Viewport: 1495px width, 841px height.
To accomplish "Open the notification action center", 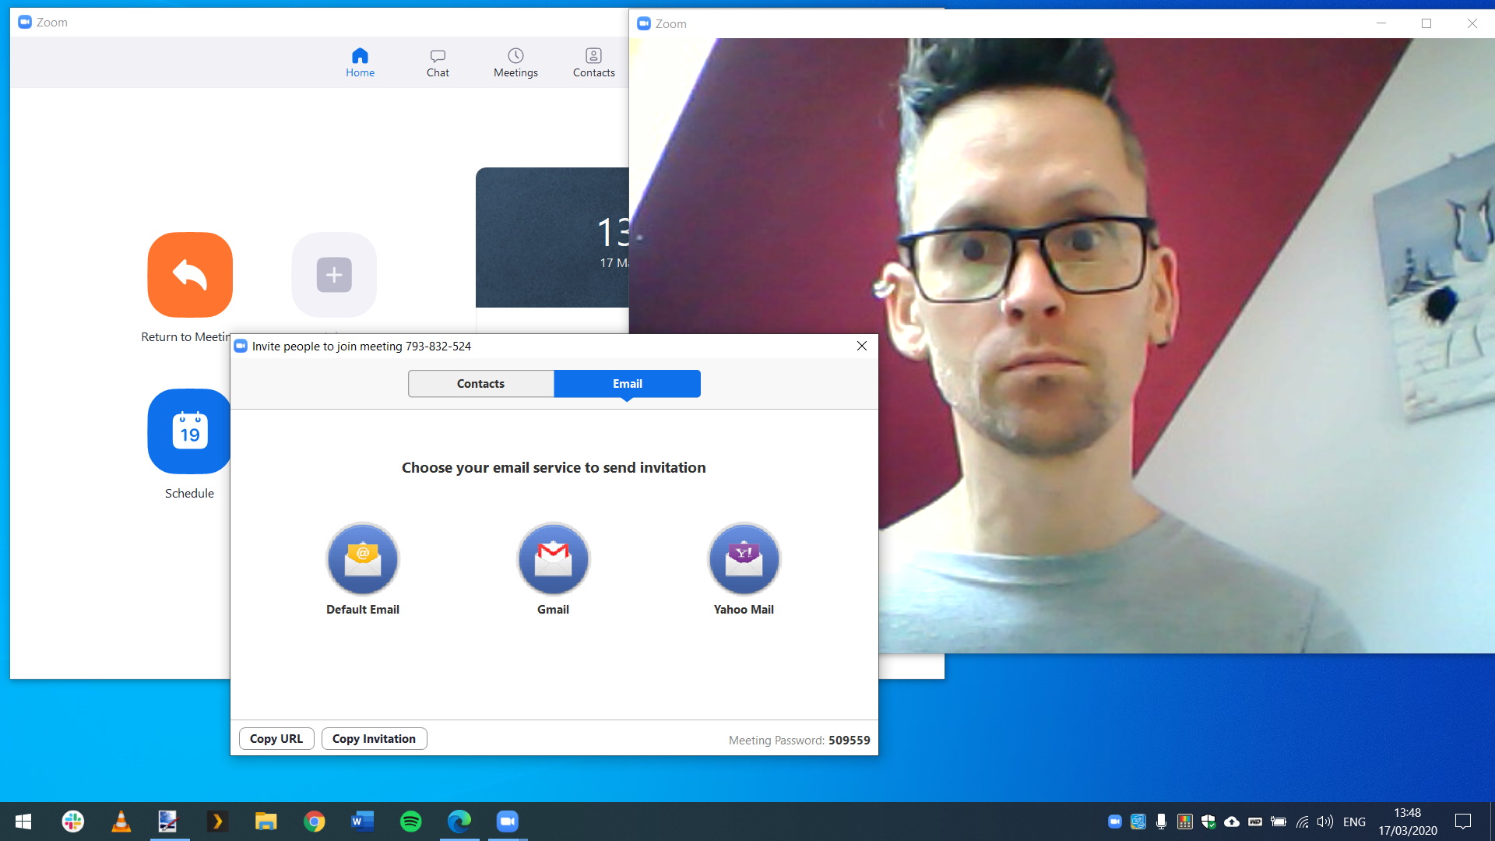I will (1463, 822).
